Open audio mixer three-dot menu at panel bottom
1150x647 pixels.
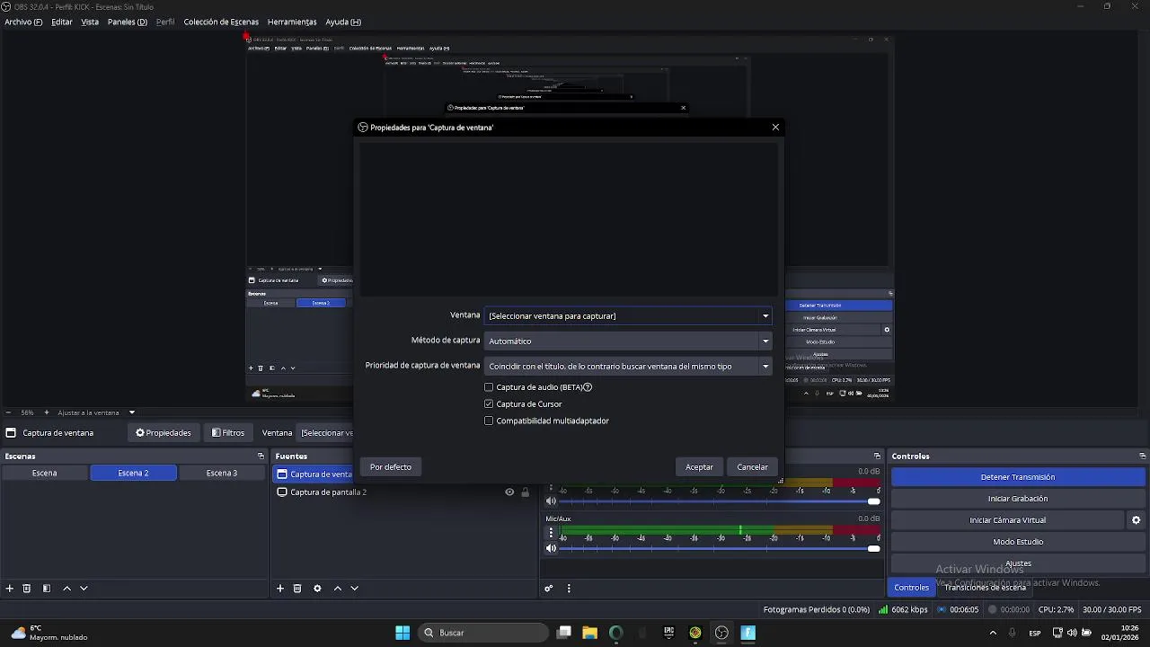click(x=569, y=589)
